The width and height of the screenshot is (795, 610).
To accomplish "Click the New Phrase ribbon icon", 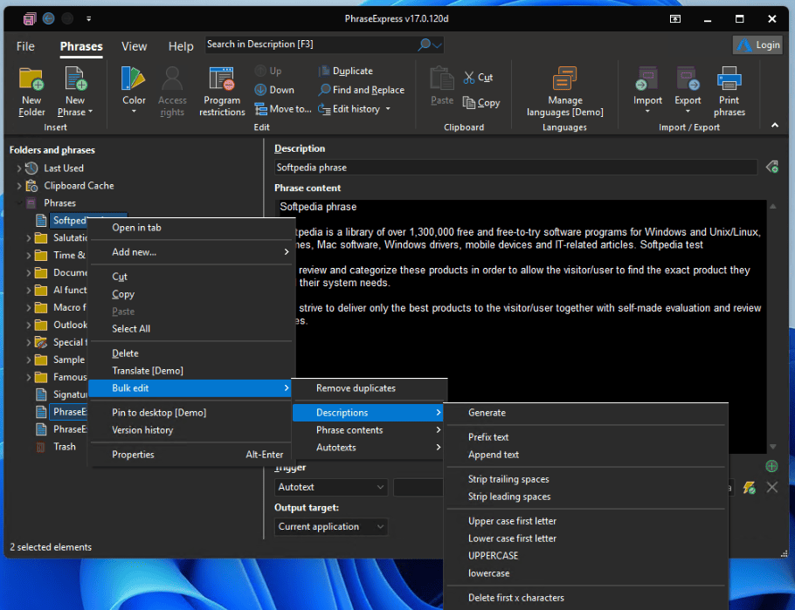I will [75, 92].
